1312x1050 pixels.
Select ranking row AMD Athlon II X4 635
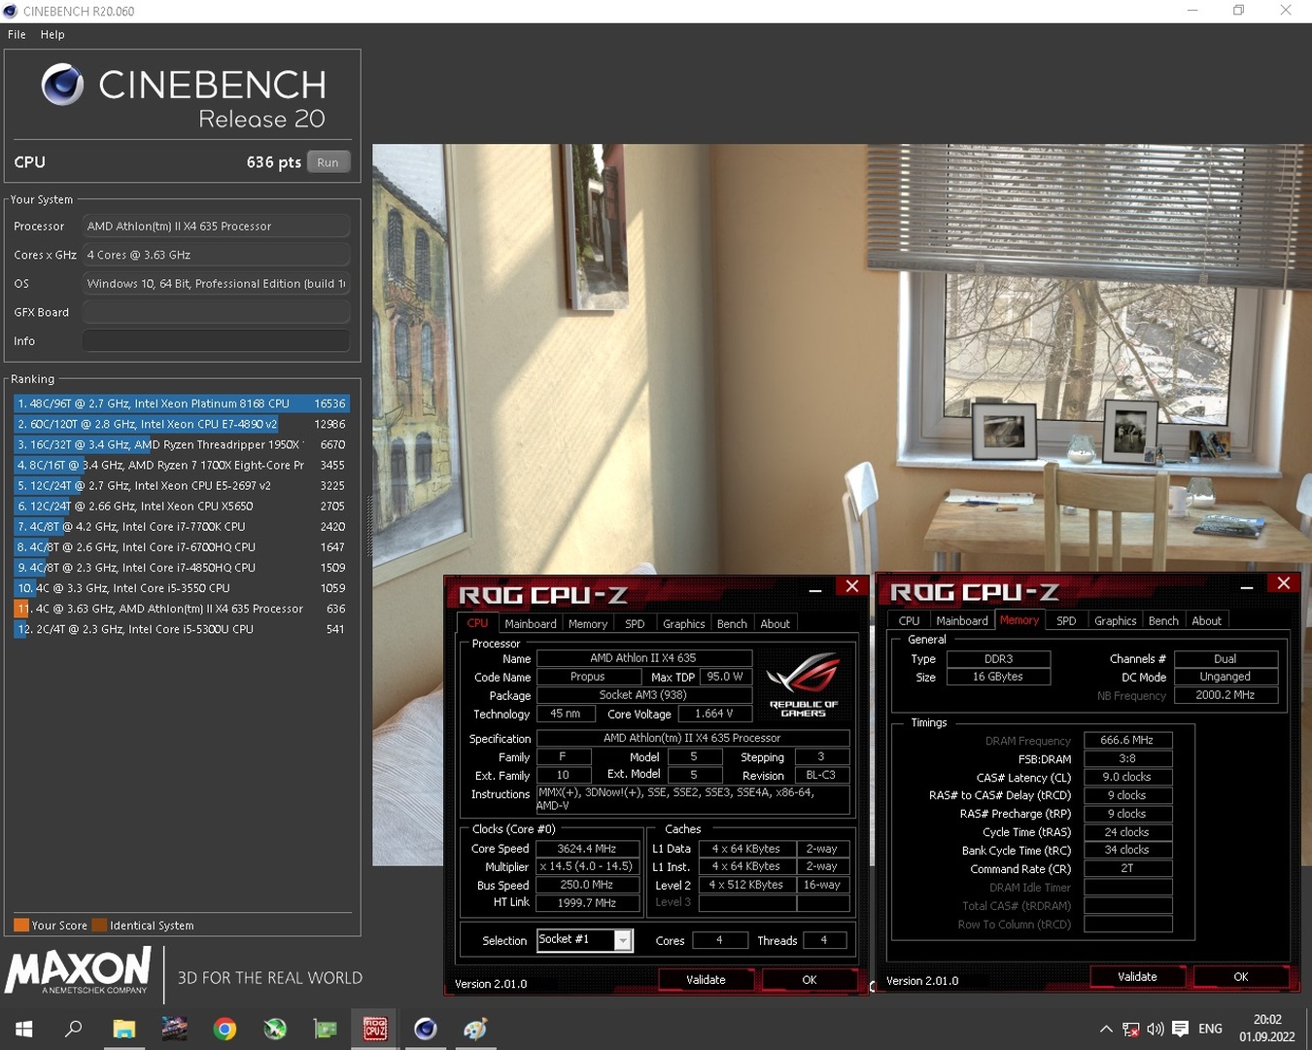(182, 609)
